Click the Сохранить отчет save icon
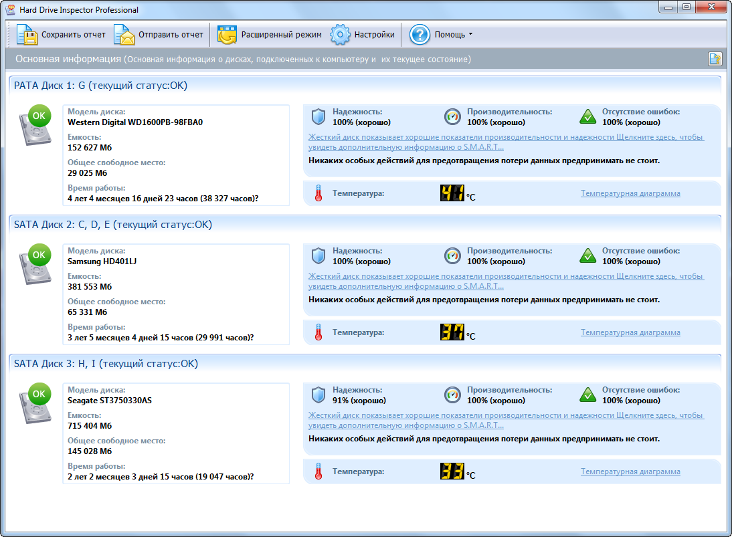The height and width of the screenshot is (537, 732). 26,34
